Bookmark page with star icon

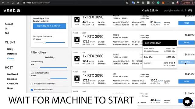pyautogui.click(x=127, y=3)
